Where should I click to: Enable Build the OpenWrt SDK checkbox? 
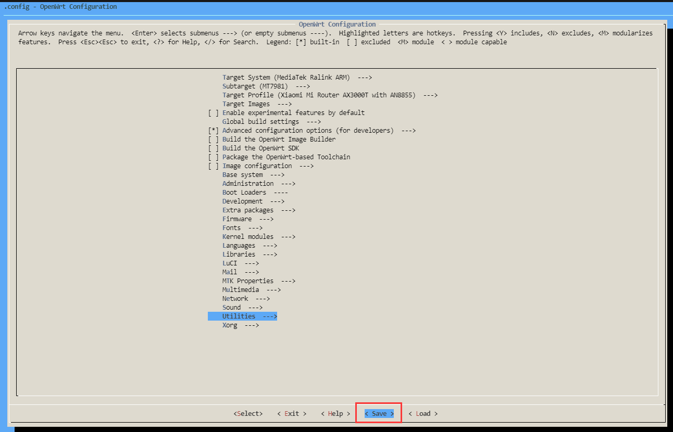point(214,148)
